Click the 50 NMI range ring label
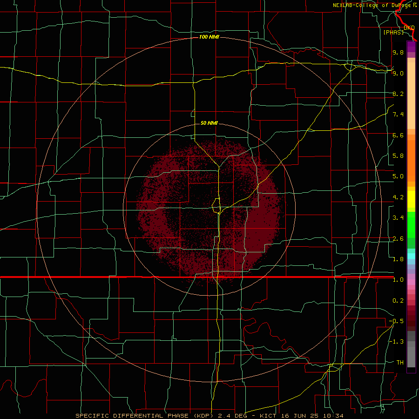Viewport: 419px width, 419px height. [209, 123]
